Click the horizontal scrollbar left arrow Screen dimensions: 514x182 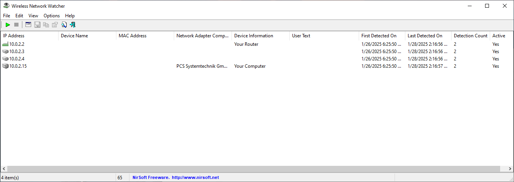click(4, 169)
